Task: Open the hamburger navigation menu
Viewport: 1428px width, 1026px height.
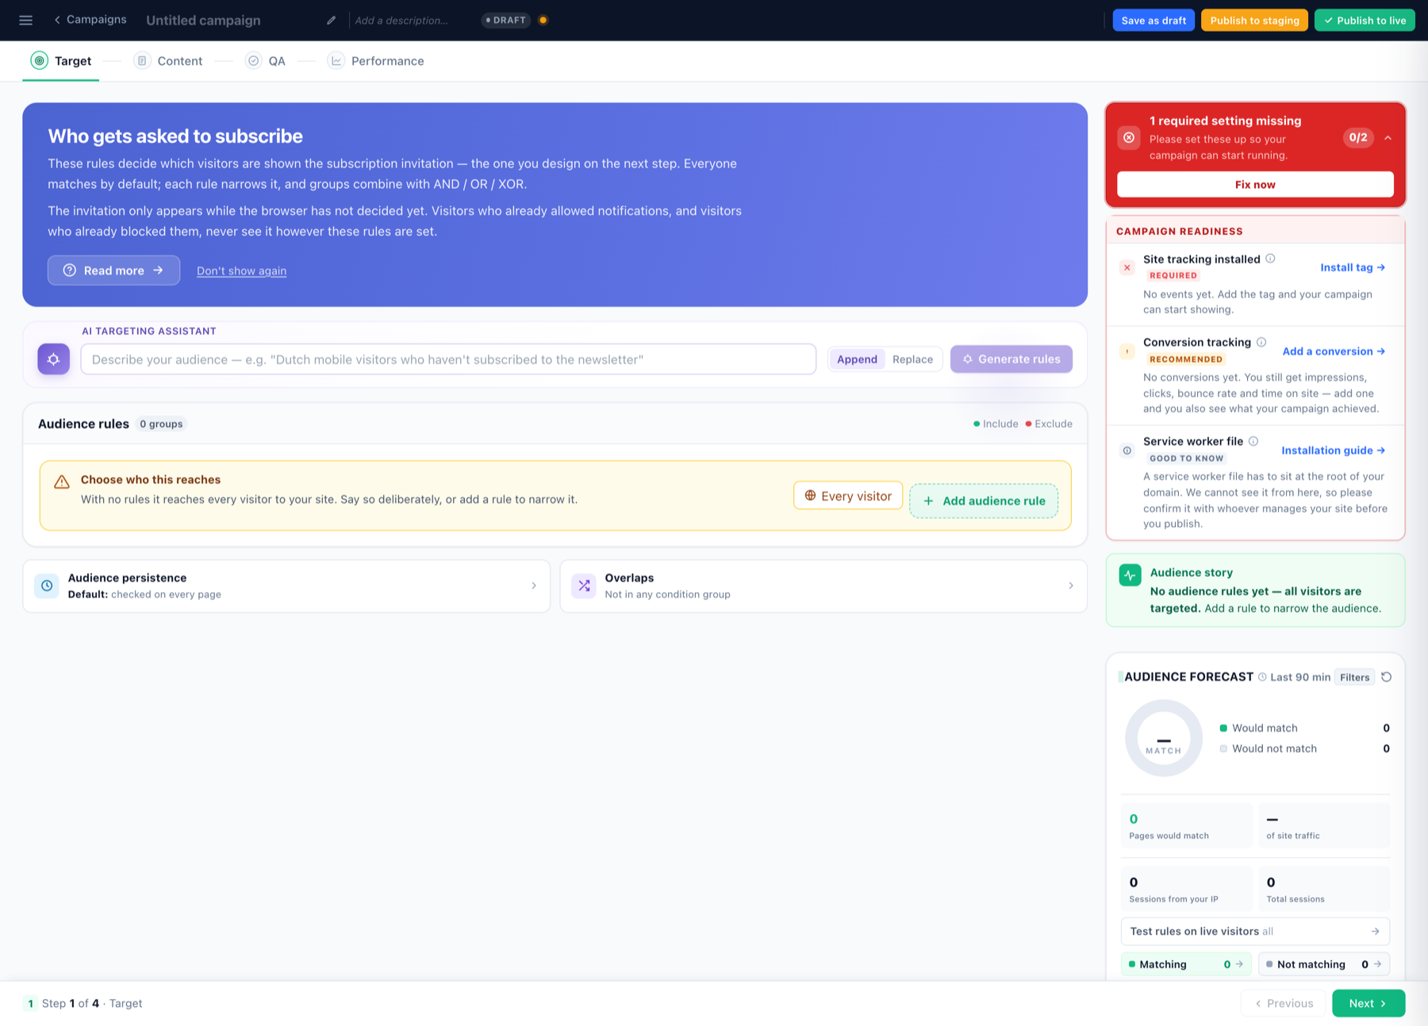Action: coord(25,20)
